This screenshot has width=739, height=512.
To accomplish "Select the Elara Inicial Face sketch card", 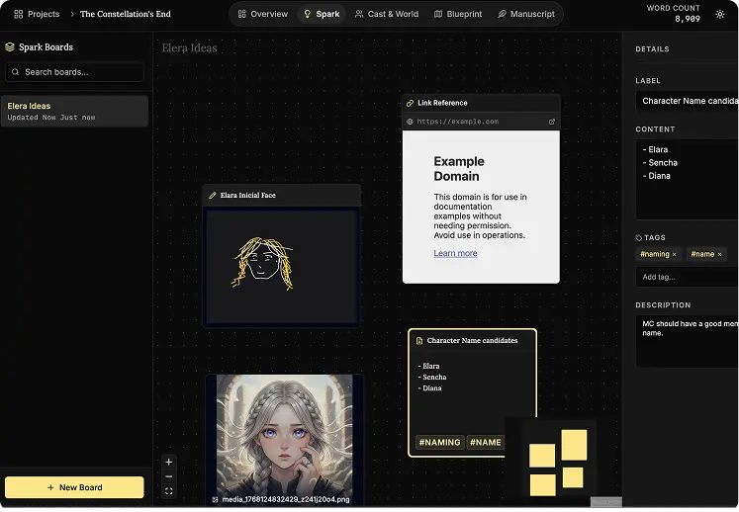I will point(281,255).
